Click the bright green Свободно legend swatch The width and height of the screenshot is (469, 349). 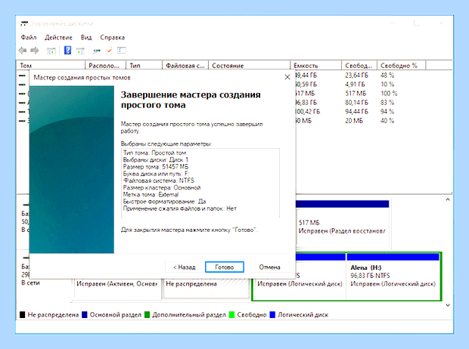pos(231,315)
